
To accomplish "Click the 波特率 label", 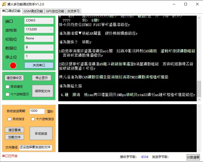I will click(11, 30).
